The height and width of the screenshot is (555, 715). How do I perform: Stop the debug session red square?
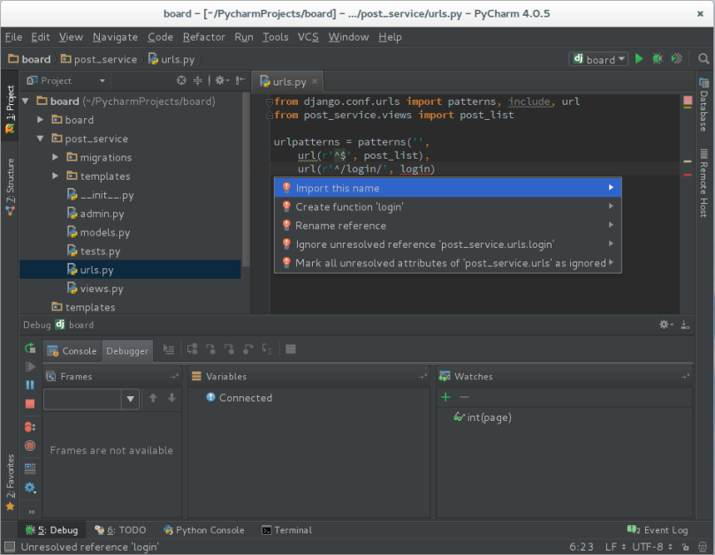(x=30, y=403)
